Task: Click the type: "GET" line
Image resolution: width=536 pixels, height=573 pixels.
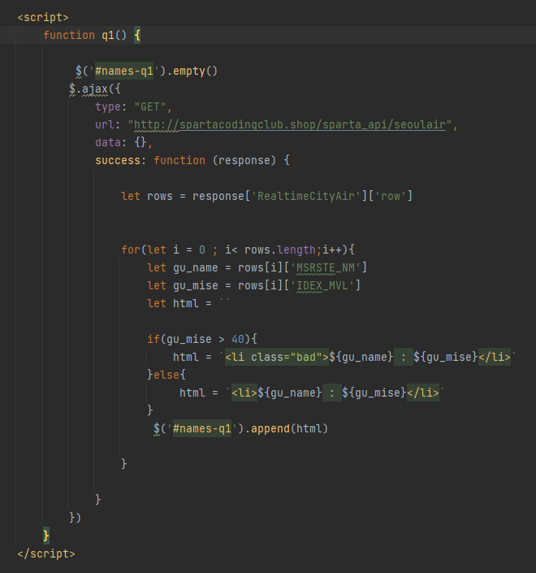Action: (x=133, y=106)
